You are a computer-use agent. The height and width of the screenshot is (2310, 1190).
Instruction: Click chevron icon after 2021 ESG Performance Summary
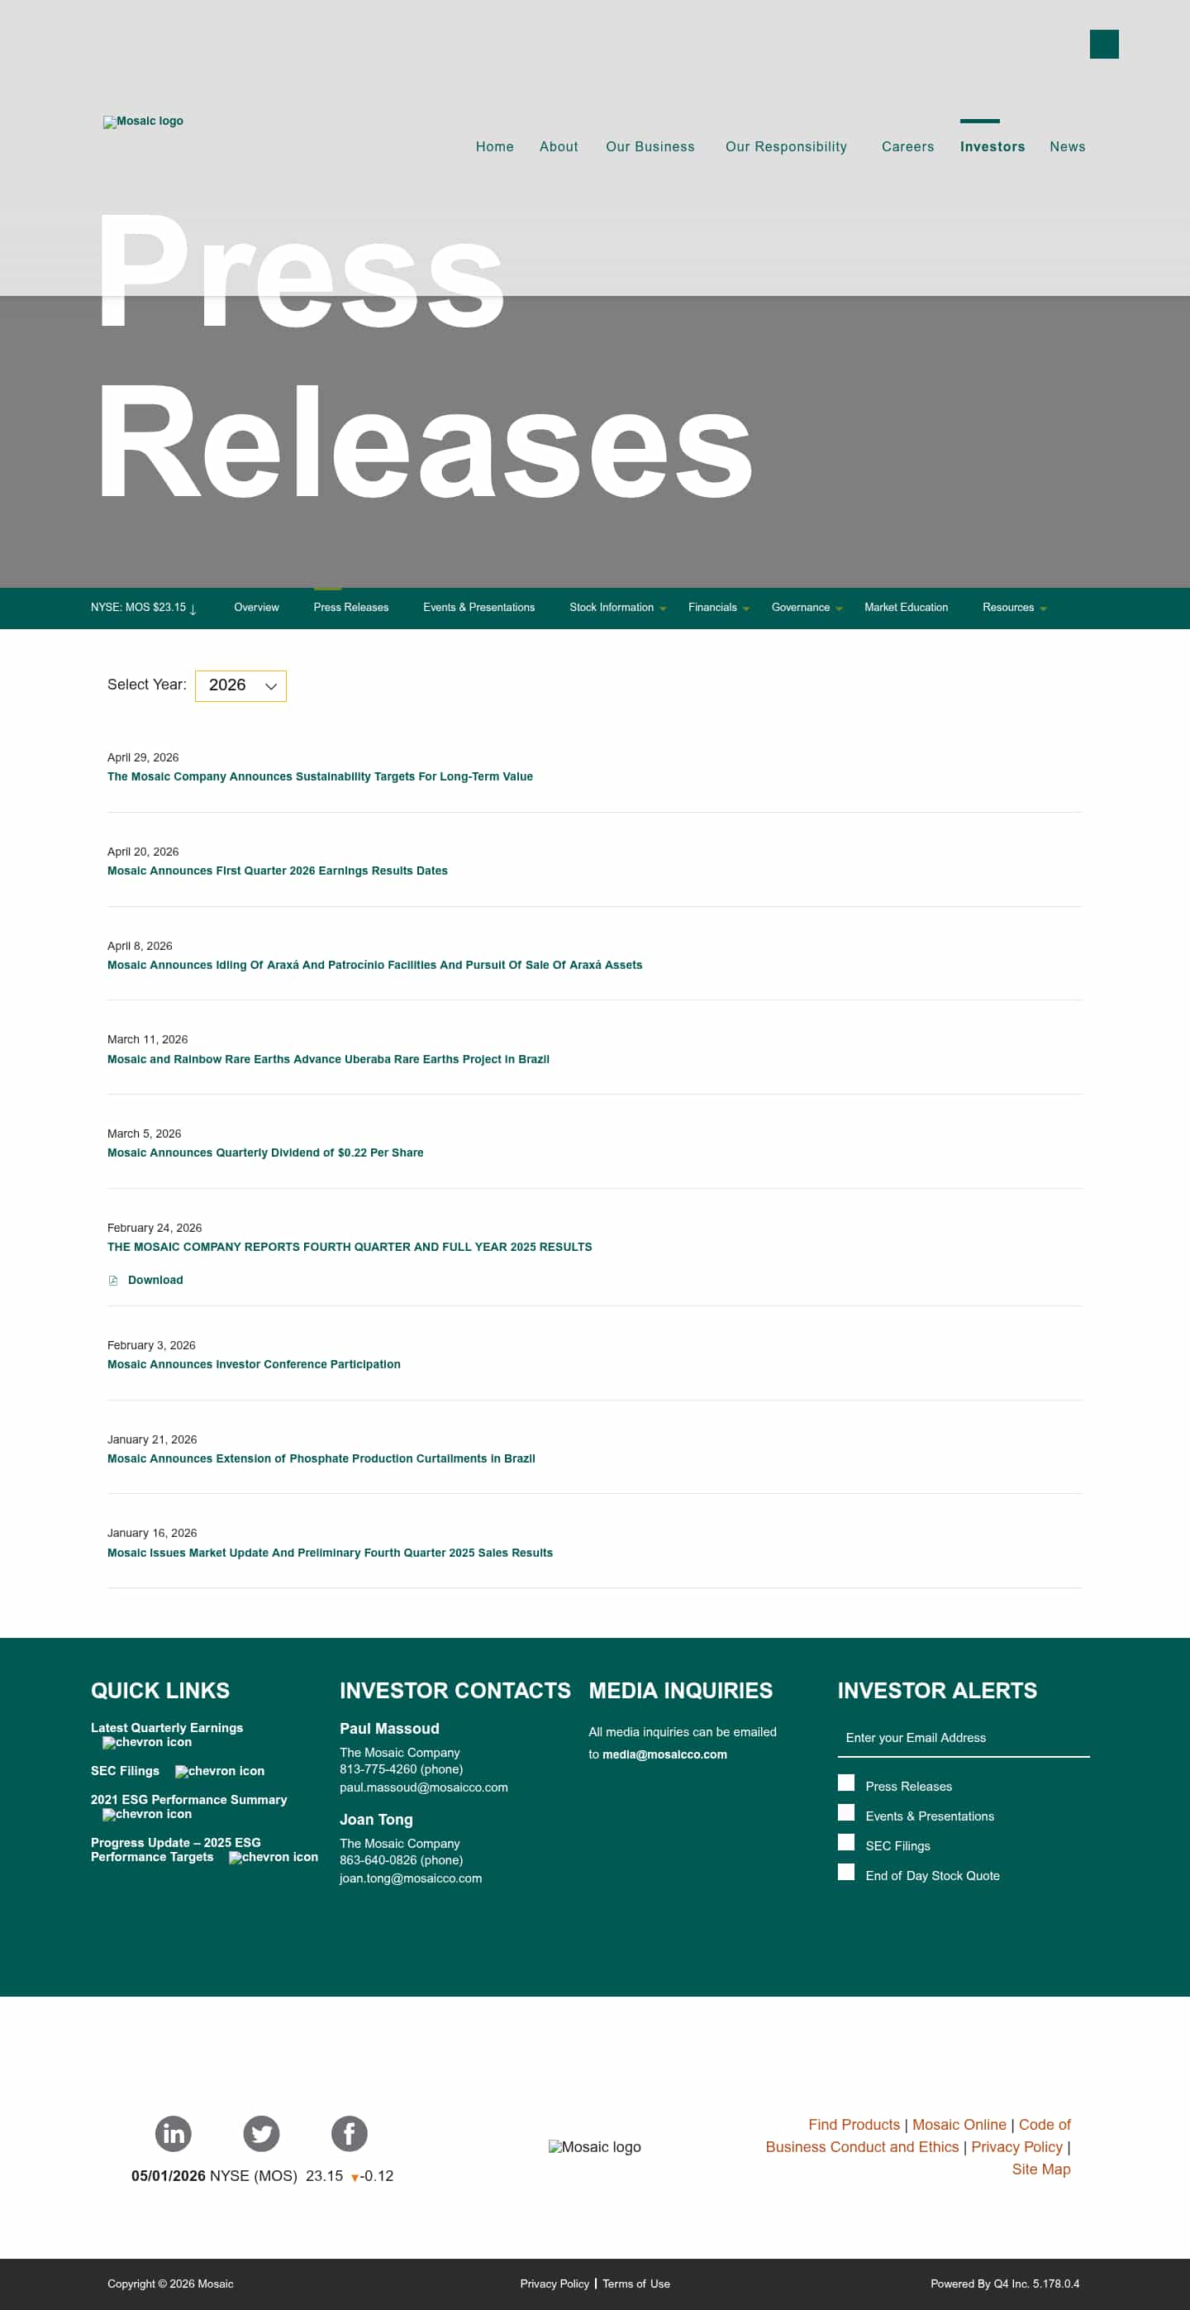[147, 1814]
